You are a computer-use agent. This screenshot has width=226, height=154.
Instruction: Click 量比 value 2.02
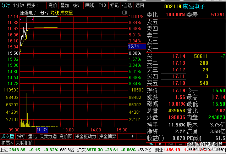220,111
